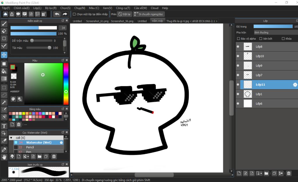This screenshot has height=182, width=298.
Task: Select the rectangular Select tool
Action: [4, 87]
